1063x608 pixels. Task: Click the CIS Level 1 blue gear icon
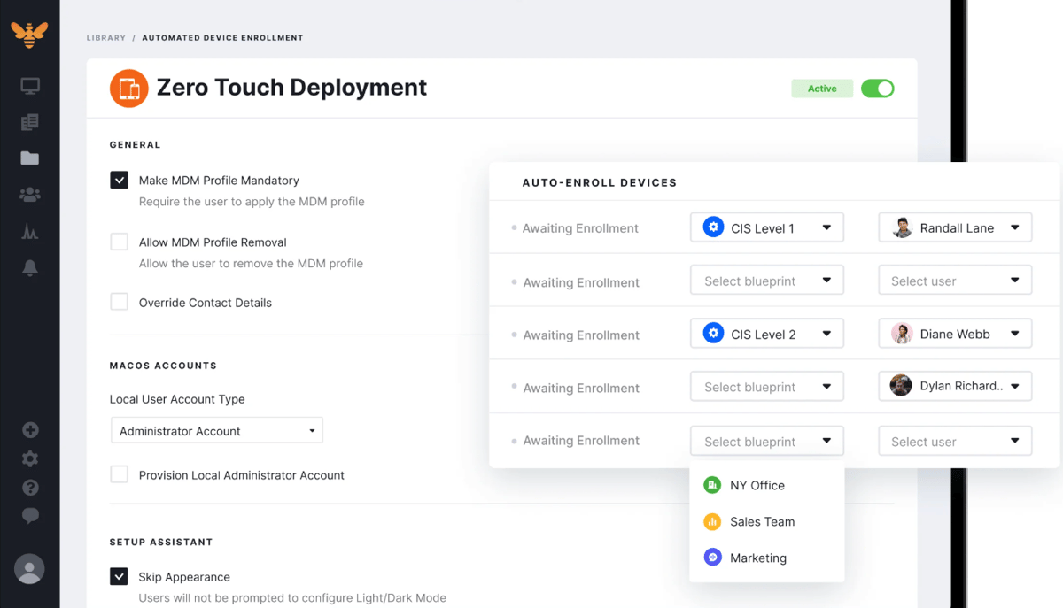pos(713,227)
